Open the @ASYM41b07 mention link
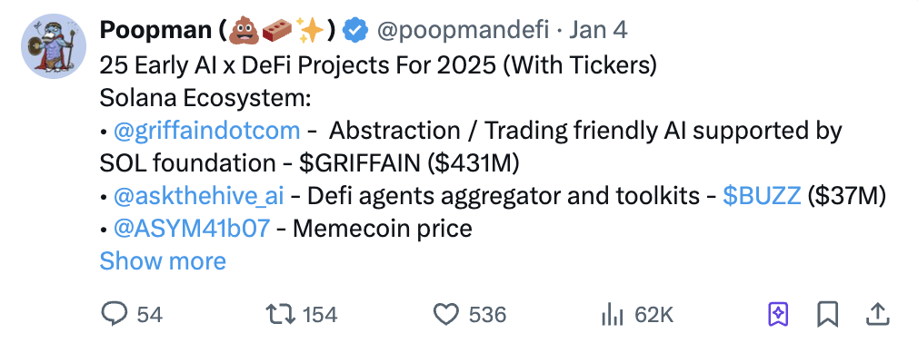Image resolution: width=918 pixels, height=343 pixels. click(192, 229)
